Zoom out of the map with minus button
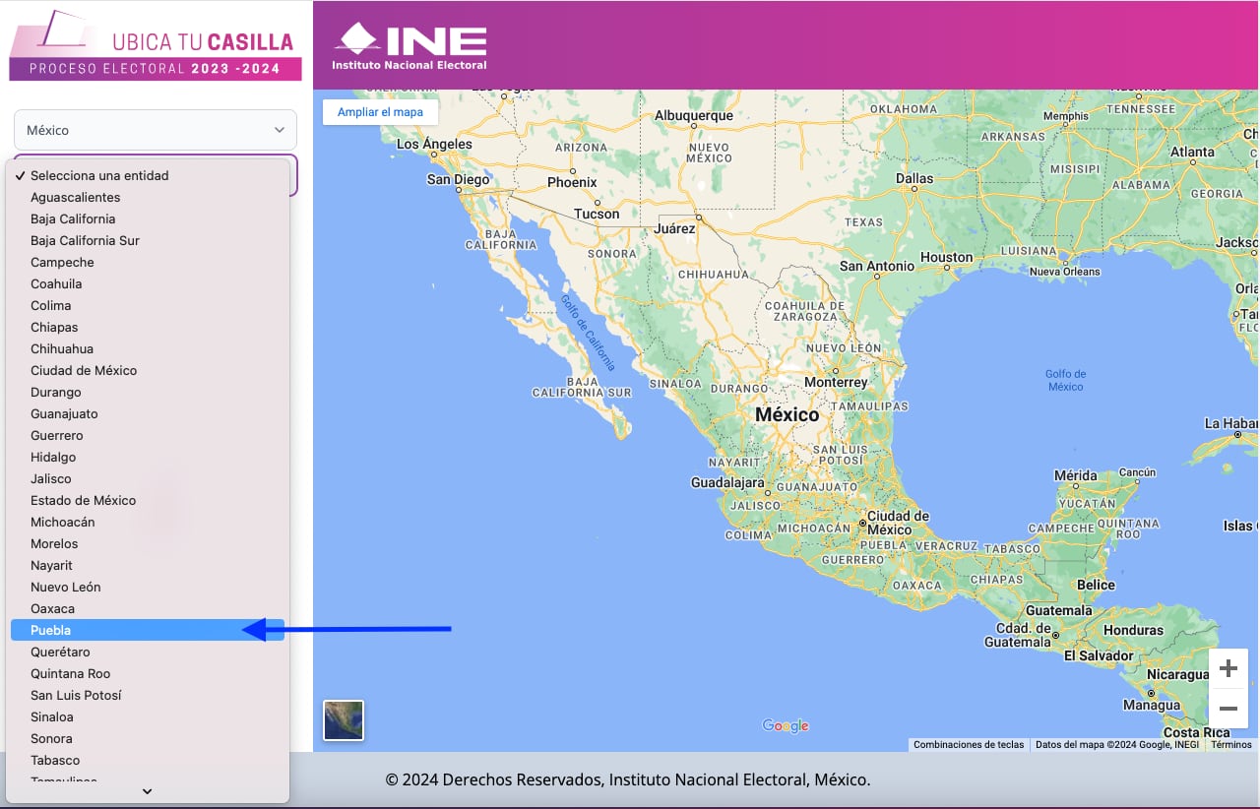 (x=1228, y=709)
